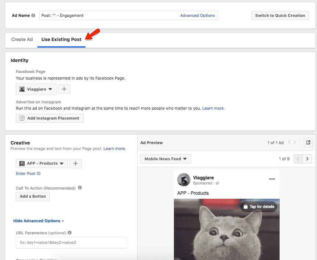Click Switch to Quick Creation button
317x260 pixels.
280,15
